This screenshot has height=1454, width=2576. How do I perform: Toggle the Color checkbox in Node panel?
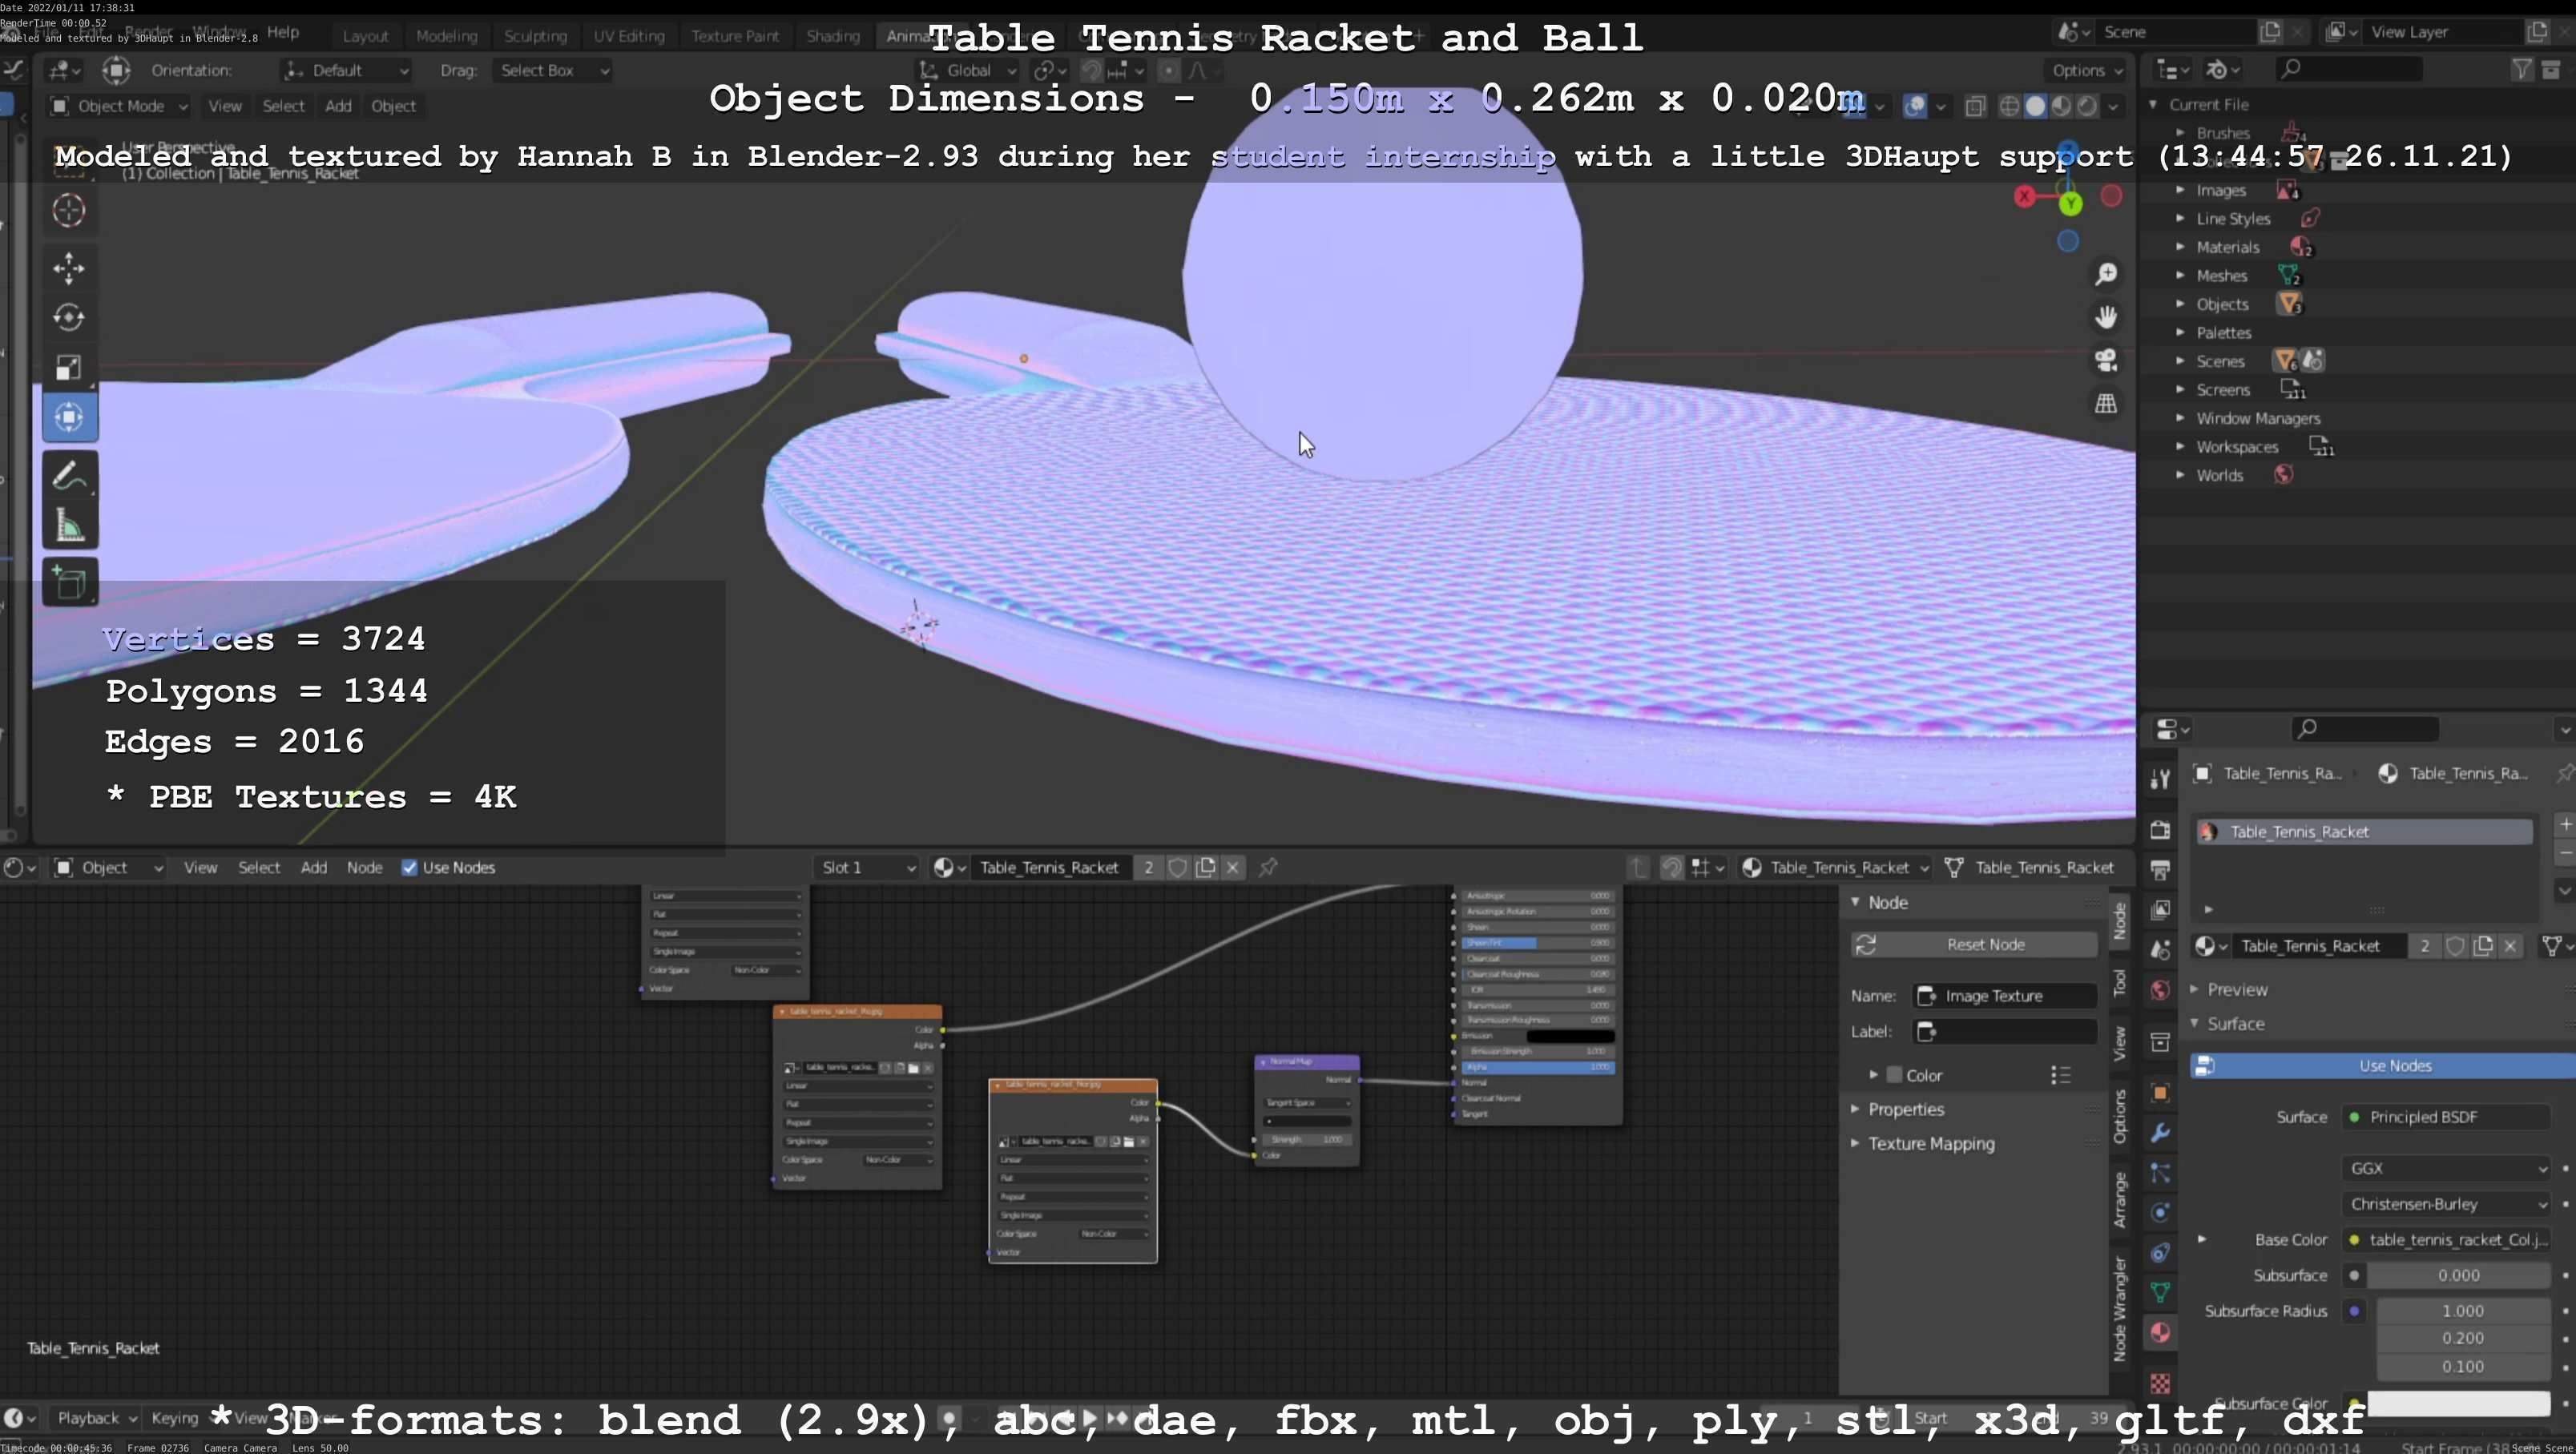(1894, 1075)
